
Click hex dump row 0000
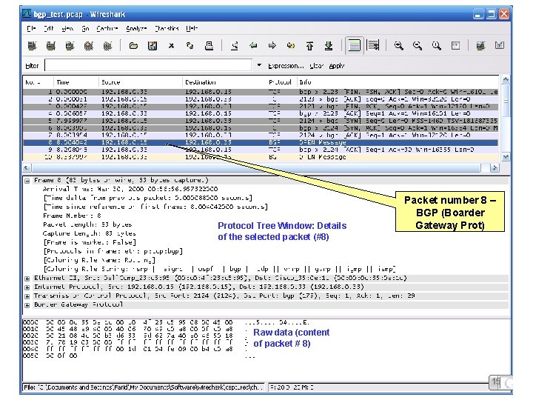pos(166,322)
